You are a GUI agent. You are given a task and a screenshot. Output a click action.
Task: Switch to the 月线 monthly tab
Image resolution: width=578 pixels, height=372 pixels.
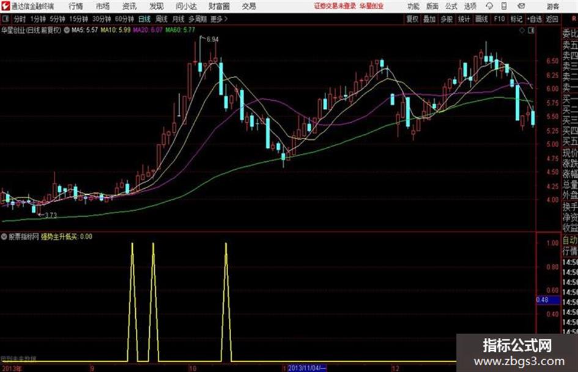[x=179, y=19]
